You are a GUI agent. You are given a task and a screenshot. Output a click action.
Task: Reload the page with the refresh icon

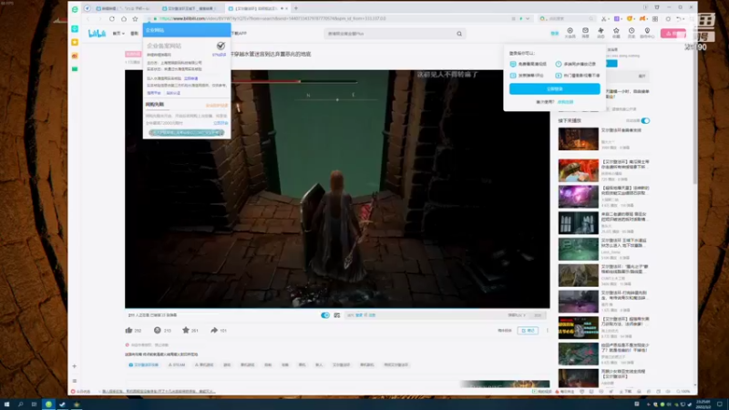coord(111,18)
